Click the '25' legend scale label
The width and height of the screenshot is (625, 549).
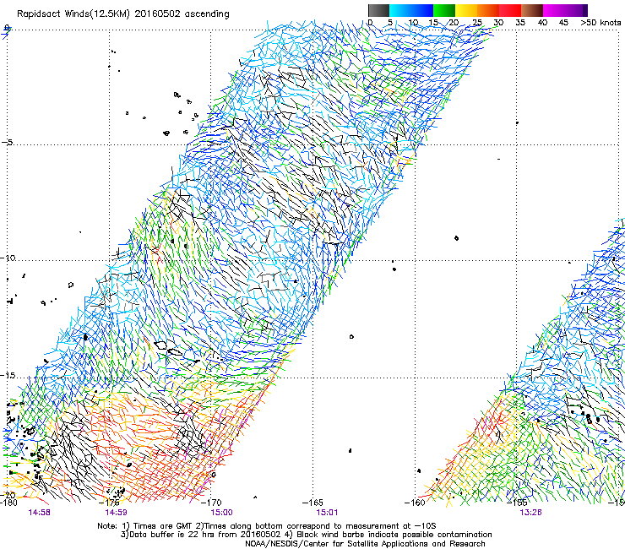476,23
